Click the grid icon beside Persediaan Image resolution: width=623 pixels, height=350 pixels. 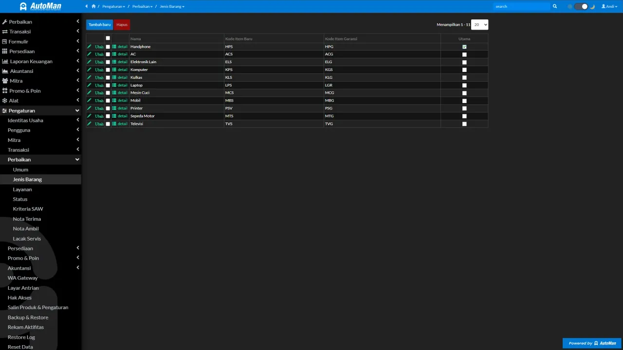(x=5, y=51)
